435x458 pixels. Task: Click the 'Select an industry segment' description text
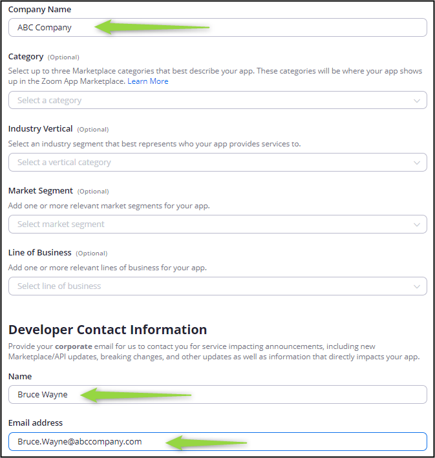(x=154, y=144)
